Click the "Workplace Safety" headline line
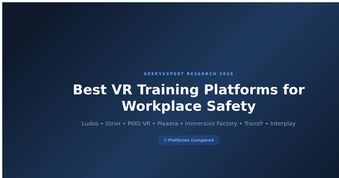 pyautogui.click(x=189, y=107)
